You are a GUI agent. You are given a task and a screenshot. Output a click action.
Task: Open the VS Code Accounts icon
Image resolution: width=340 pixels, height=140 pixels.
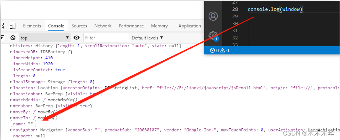click(x=213, y=16)
